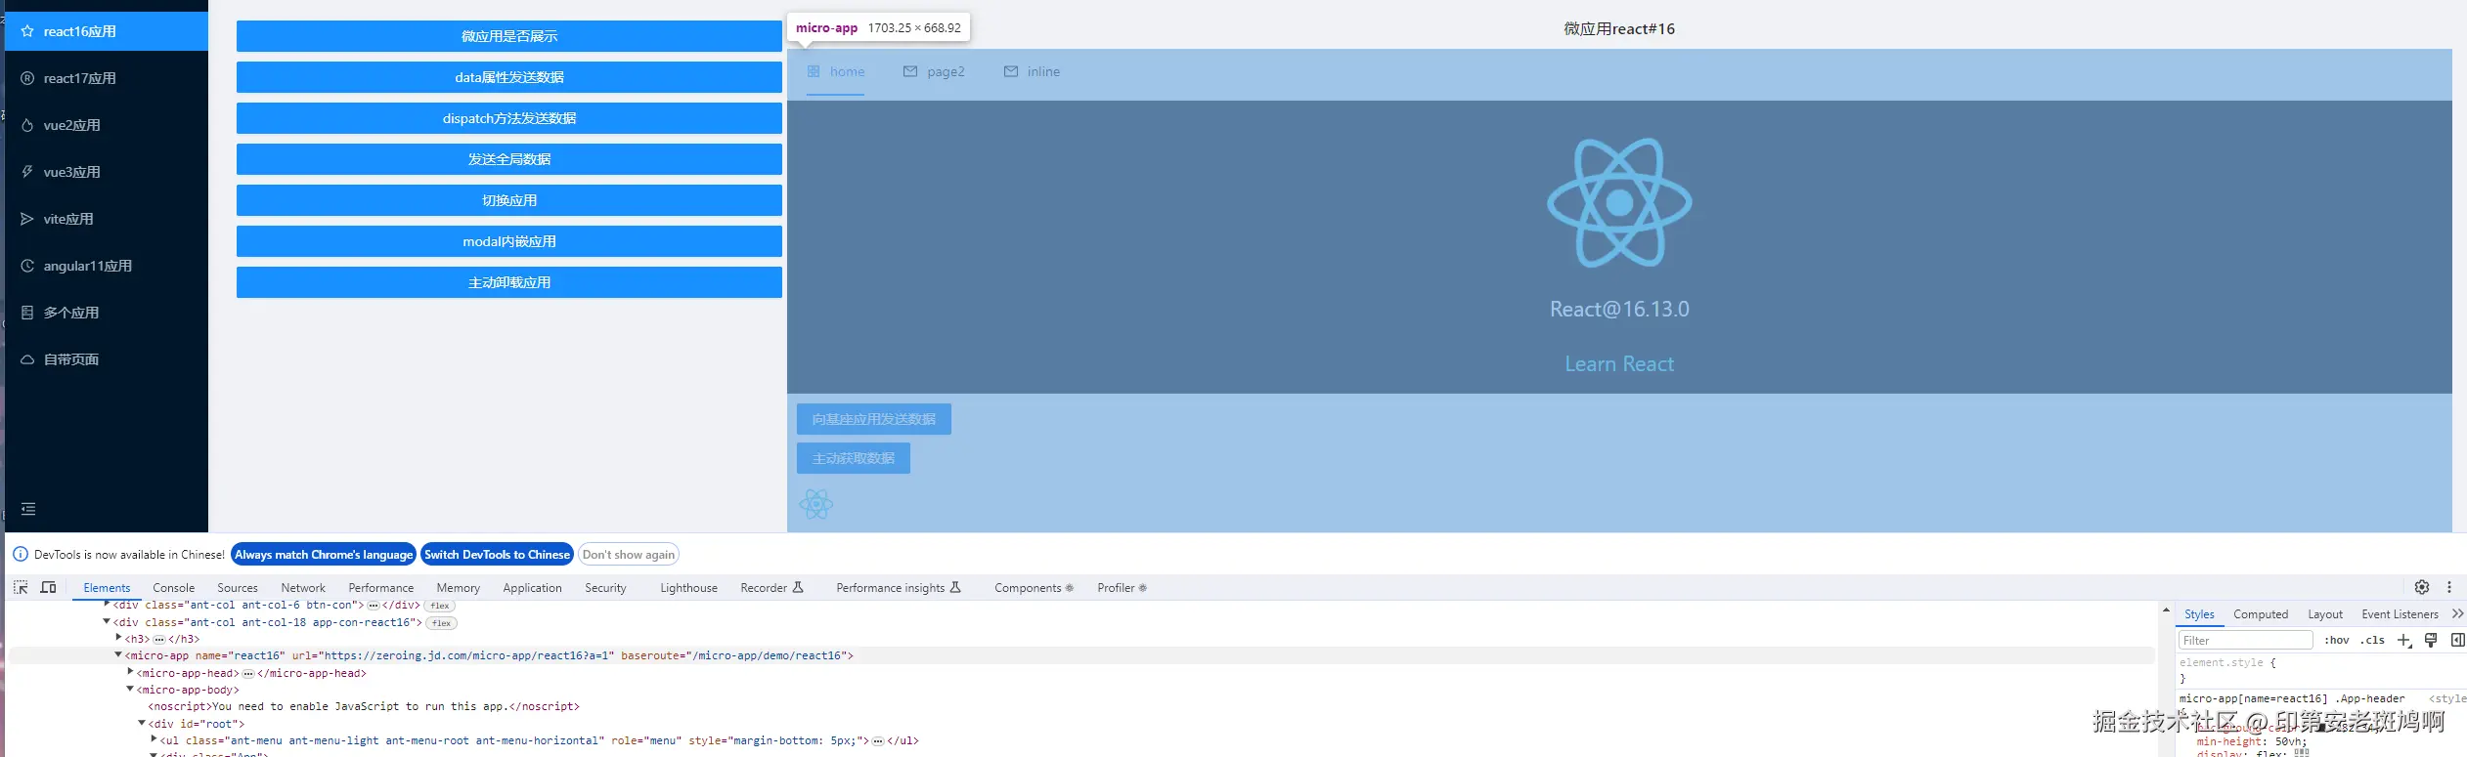This screenshot has width=2467, height=757.
Task: Click the 发送全局数据 button
Action: pyautogui.click(x=509, y=159)
